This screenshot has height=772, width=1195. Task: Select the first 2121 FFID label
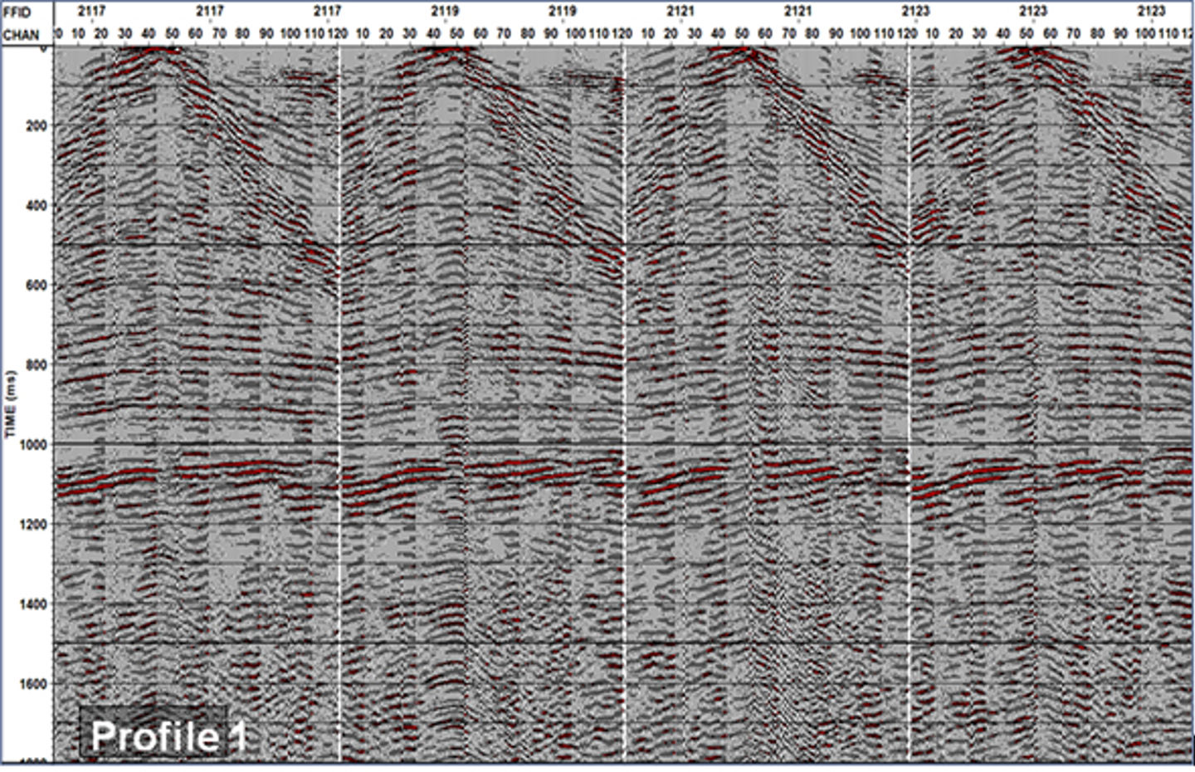(x=680, y=12)
